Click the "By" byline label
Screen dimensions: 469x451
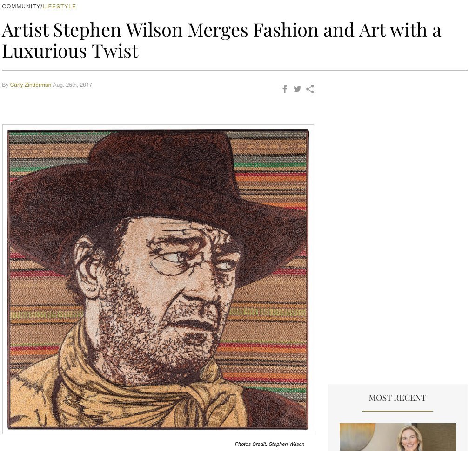pyautogui.click(x=5, y=85)
